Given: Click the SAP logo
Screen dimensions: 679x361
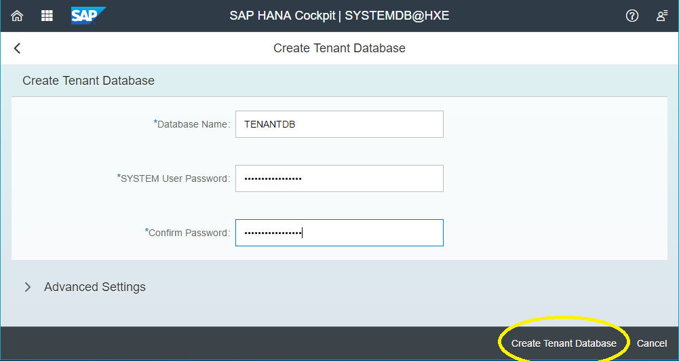Looking at the screenshot, I should click(88, 16).
